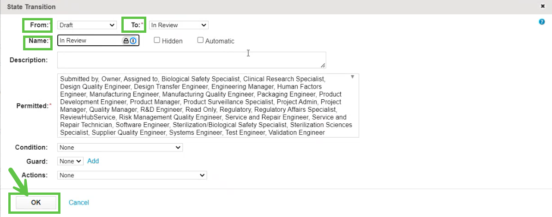Image resolution: width=552 pixels, height=217 pixels.
Task: Click into the Name text field
Action: [90, 41]
